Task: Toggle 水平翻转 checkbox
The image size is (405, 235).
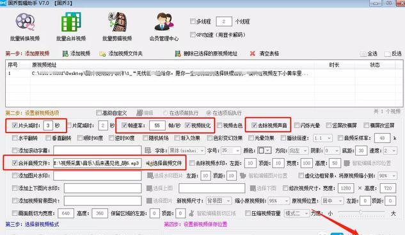Action: pyautogui.click(x=15, y=138)
